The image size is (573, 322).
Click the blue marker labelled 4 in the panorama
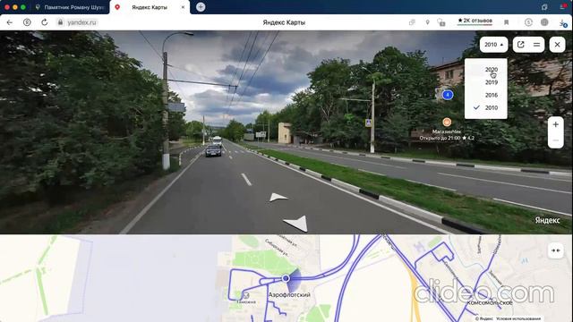(448, 95)
